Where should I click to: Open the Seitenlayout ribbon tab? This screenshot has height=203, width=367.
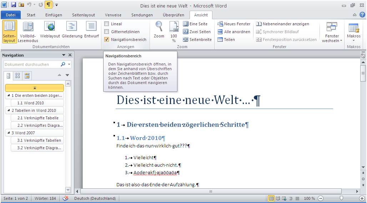[x=83, y=15]
